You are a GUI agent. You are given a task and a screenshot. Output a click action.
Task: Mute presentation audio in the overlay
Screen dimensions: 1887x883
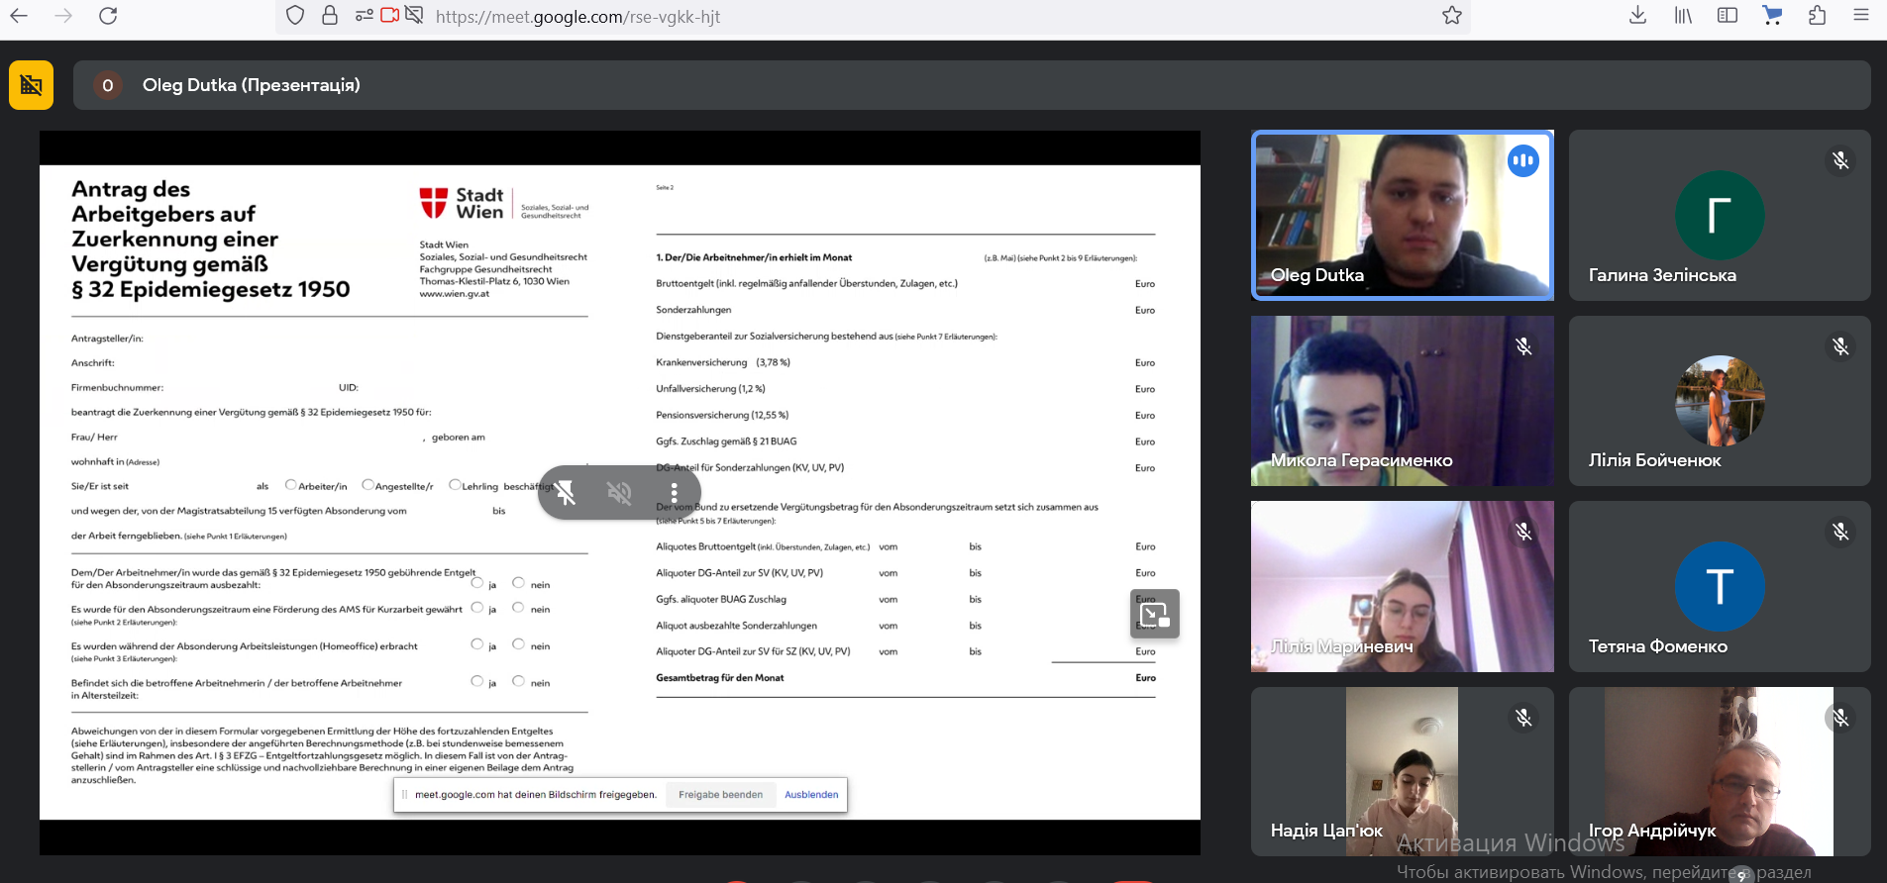[619, 492]
